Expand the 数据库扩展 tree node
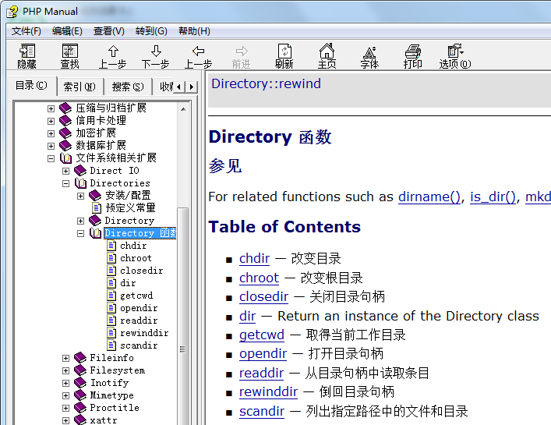 tap(51, 147)
